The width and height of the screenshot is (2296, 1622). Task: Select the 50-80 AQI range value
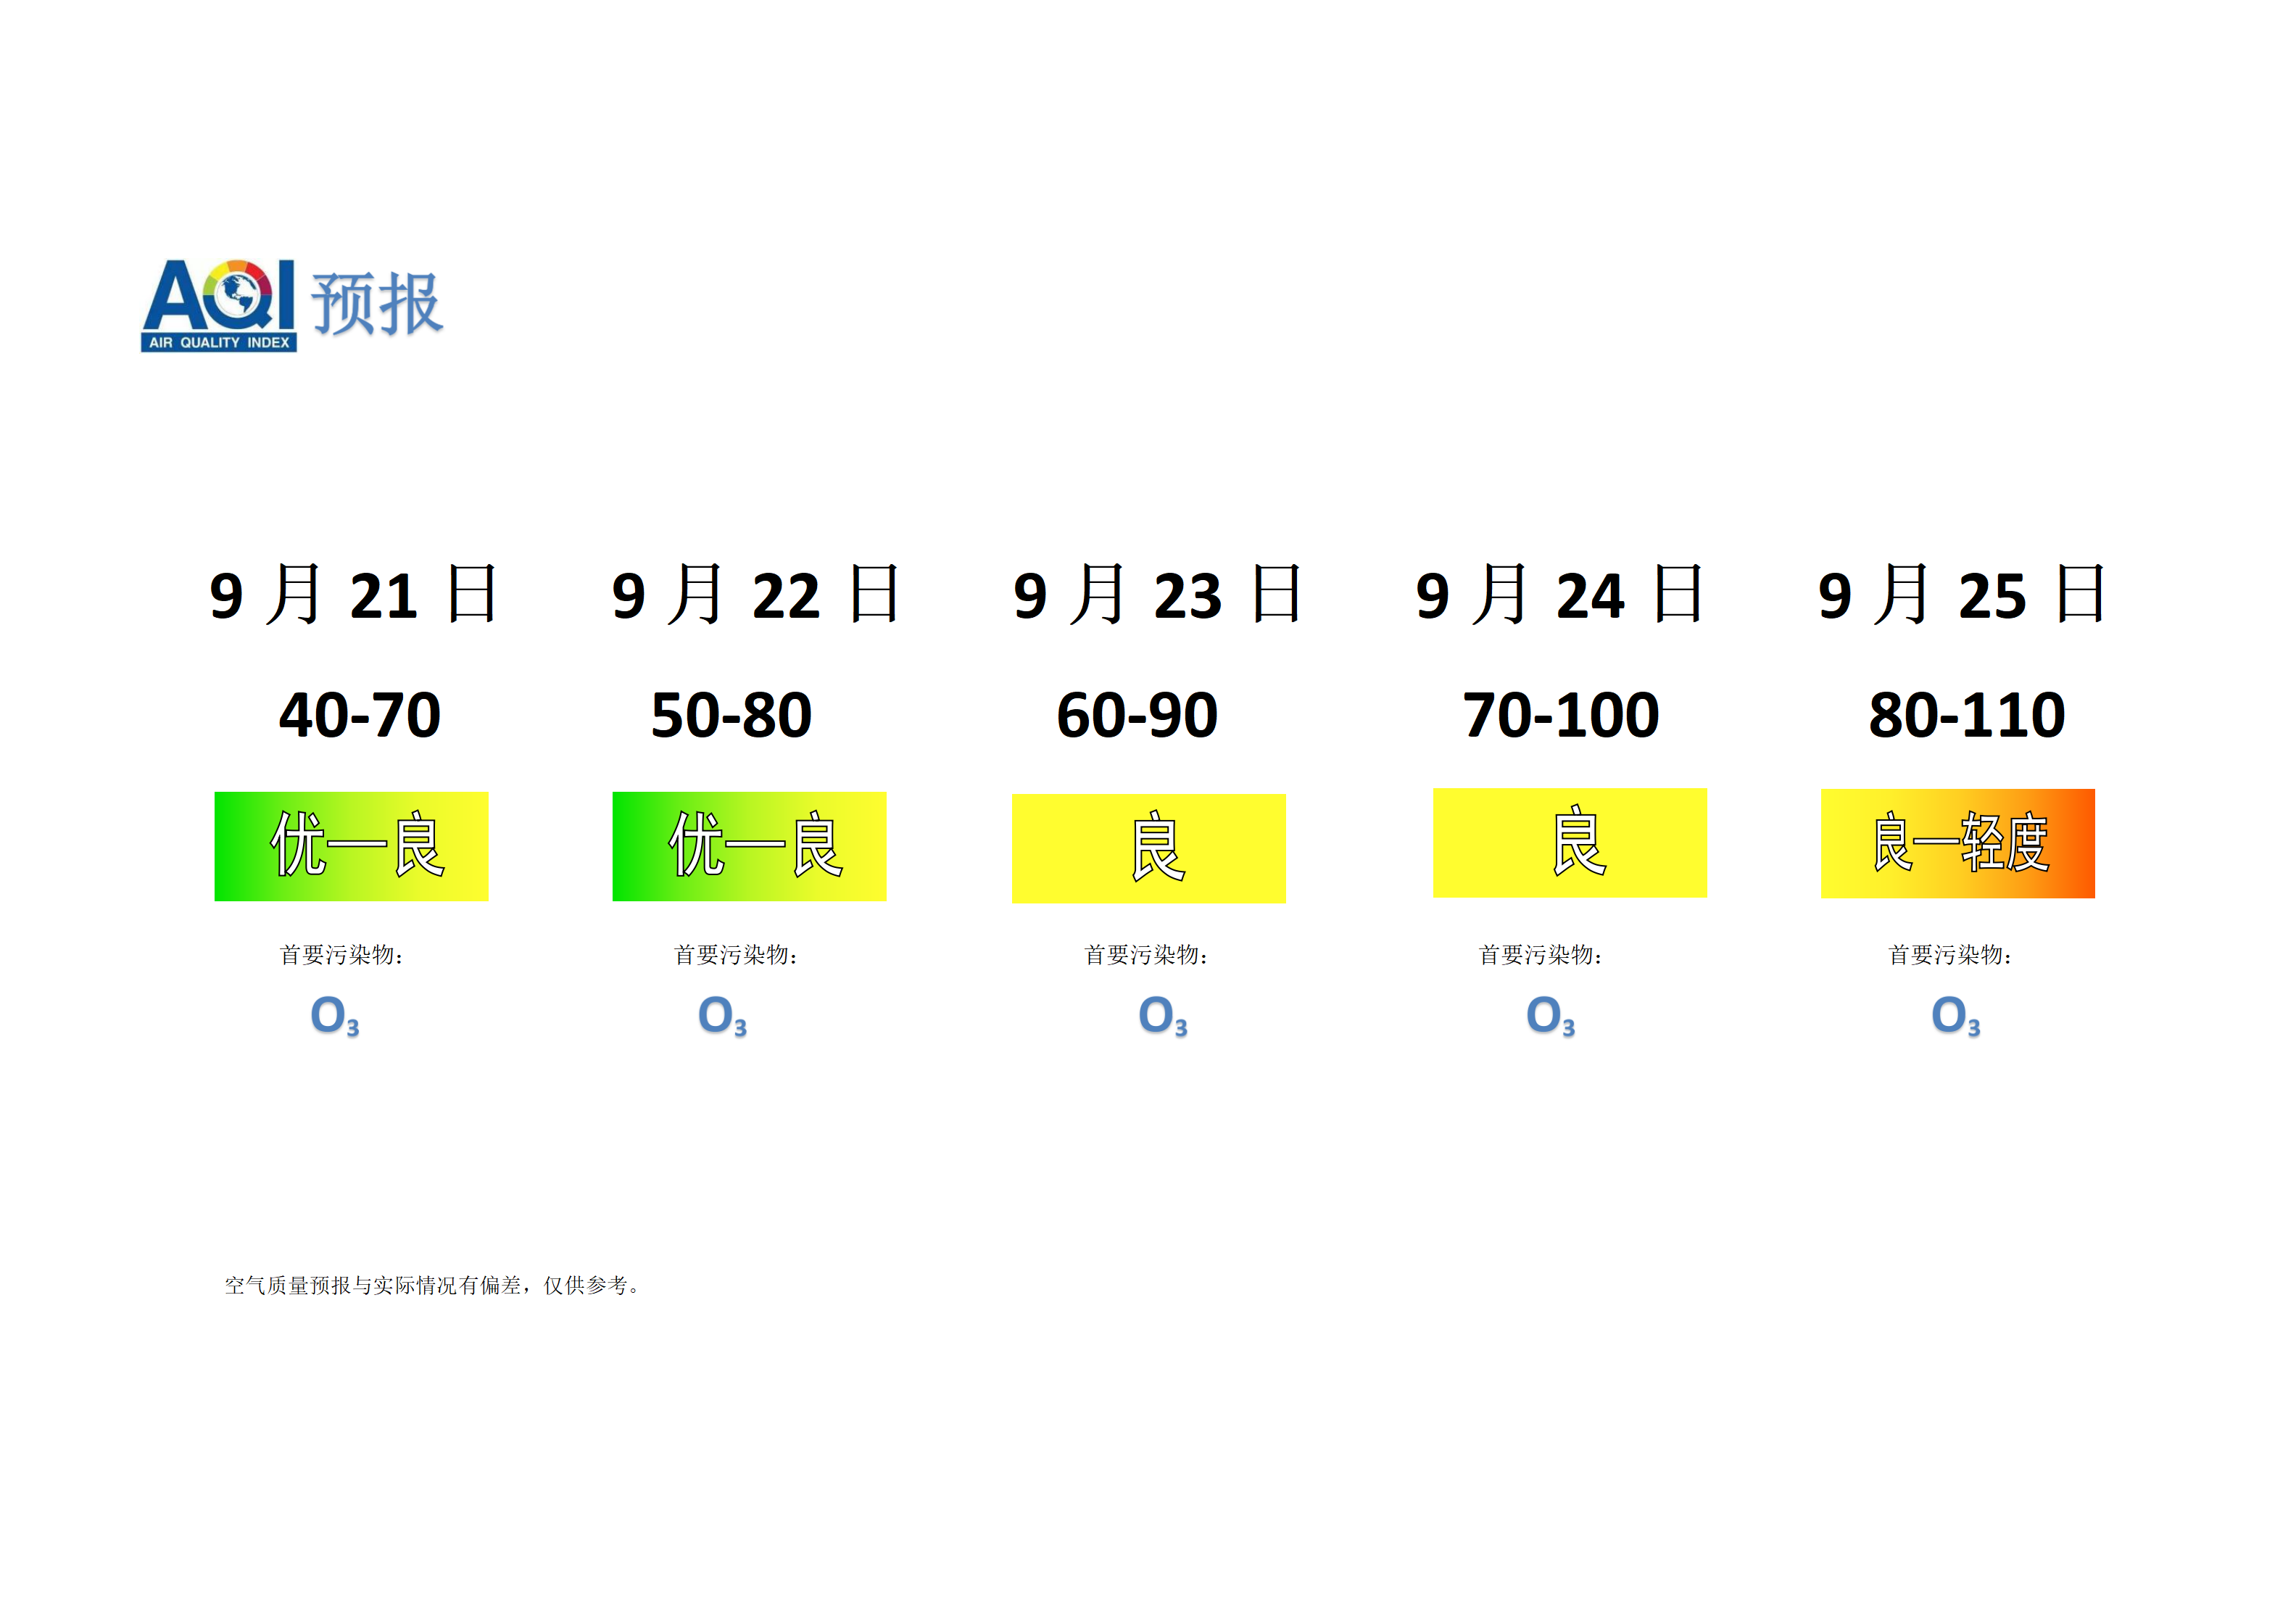[731, 715]
